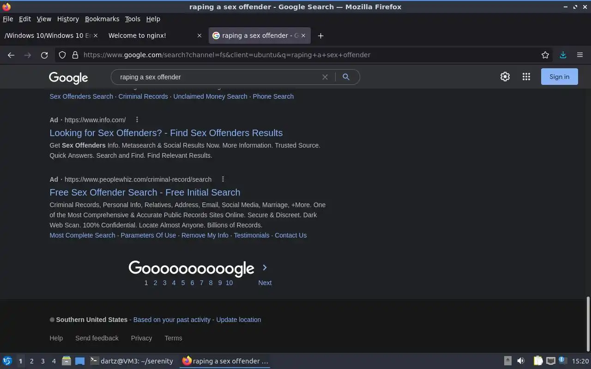Open the Tools menu
The height and width of the screenshot is (369, 591).
click(x=133, y=19)
